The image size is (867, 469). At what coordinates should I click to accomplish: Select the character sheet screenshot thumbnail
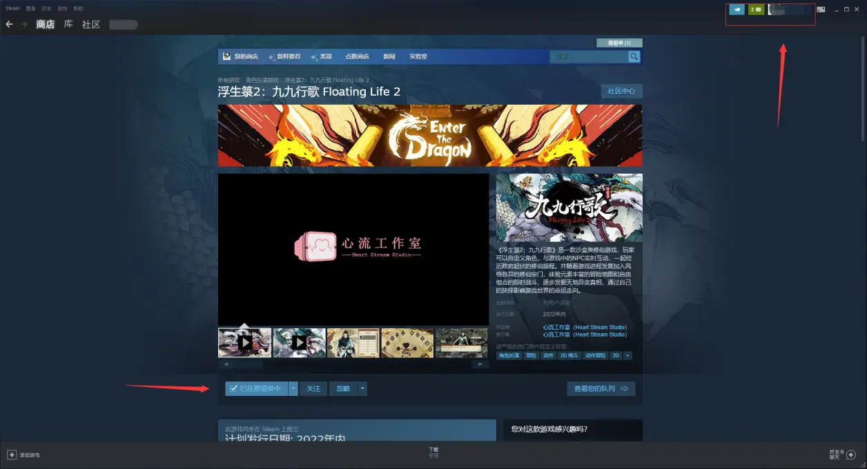tap(353, 342)
